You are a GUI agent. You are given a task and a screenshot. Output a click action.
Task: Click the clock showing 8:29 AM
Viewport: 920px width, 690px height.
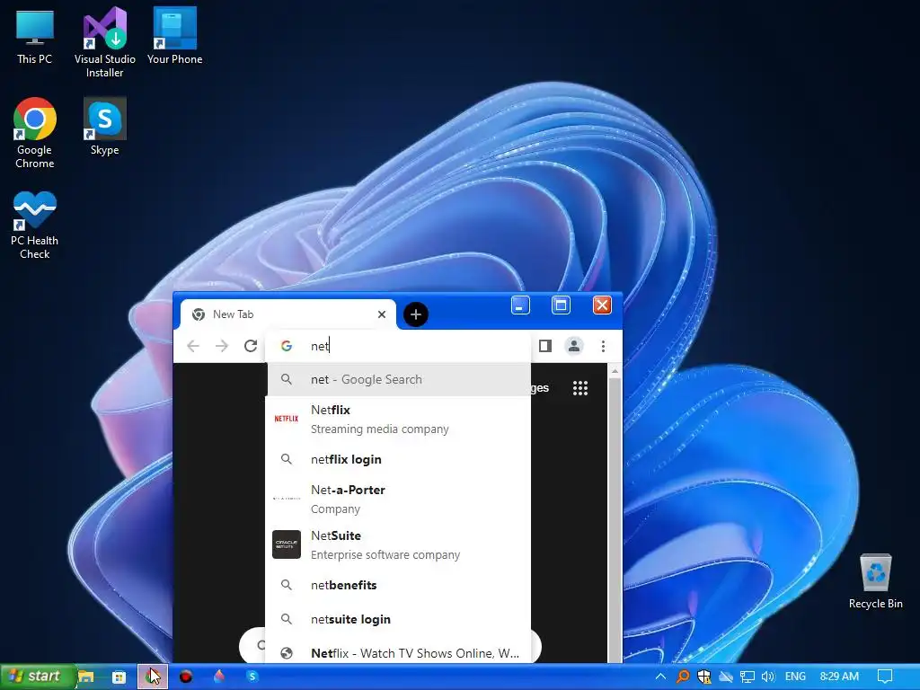coord(839,677)
